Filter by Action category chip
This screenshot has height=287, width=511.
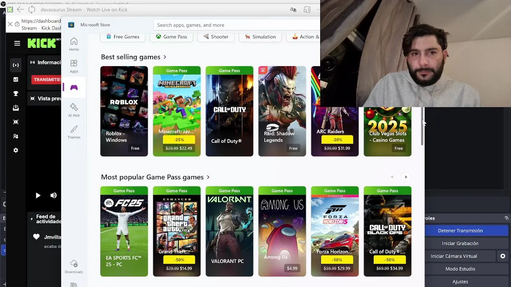coord(303,37)
